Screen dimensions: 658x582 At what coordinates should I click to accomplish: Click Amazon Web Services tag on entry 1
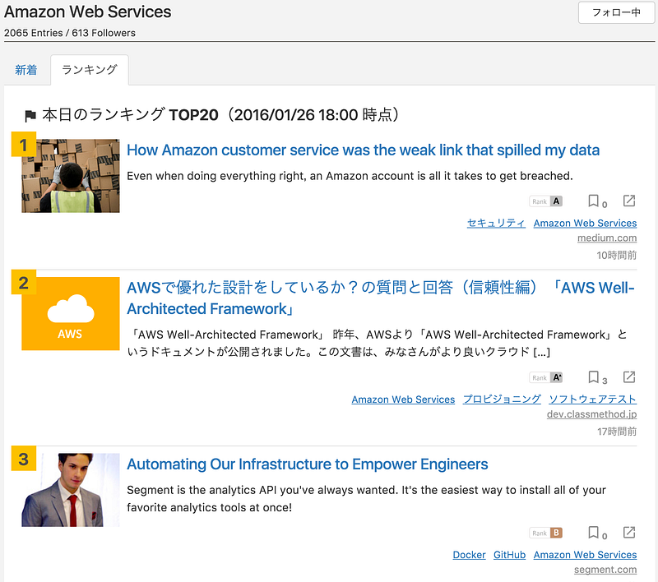coord(585,223)
